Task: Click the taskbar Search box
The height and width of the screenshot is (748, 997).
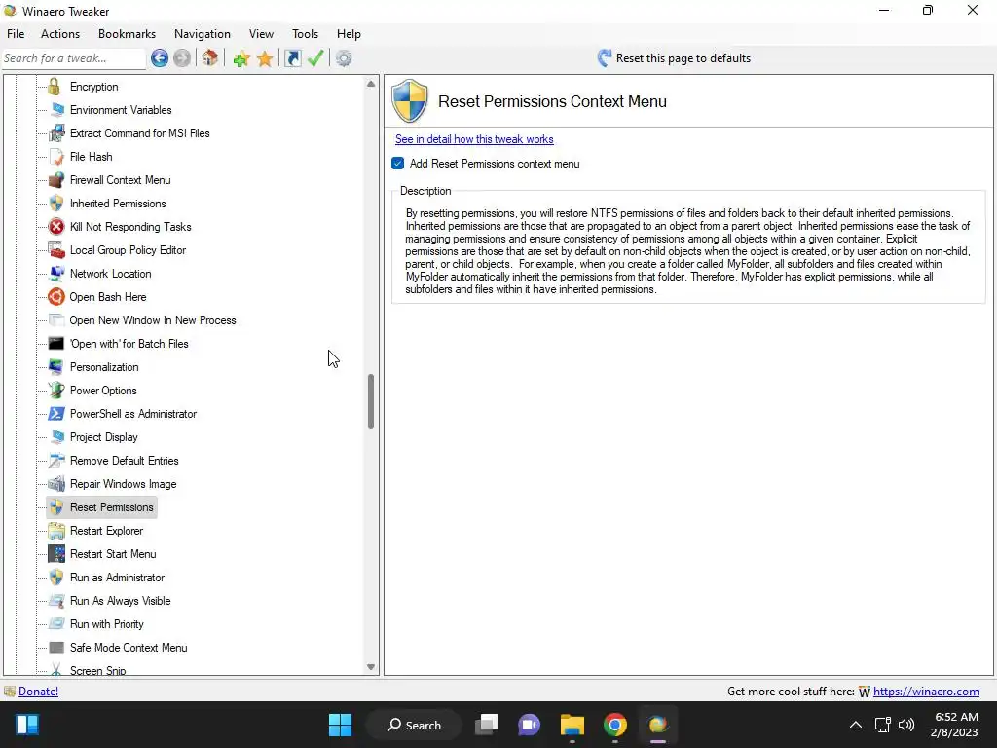Action: [415, 725]
